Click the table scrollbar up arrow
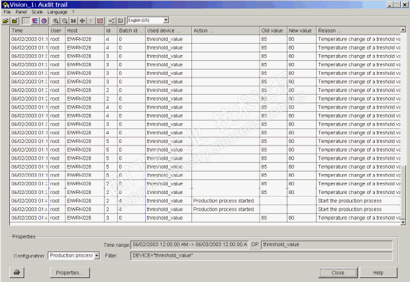 pos(403,30)
